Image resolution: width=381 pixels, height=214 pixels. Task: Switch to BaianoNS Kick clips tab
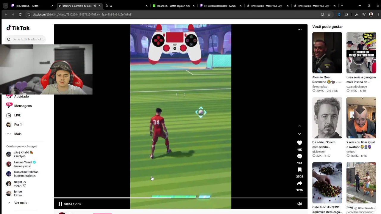[173, 6]
